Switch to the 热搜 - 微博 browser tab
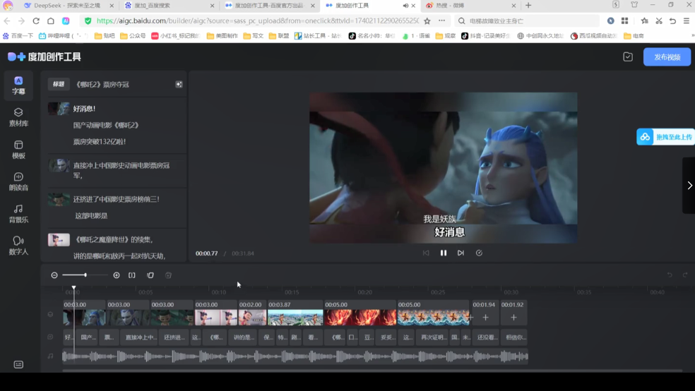This screenshot has width=695, height=391. coord(450,6)
